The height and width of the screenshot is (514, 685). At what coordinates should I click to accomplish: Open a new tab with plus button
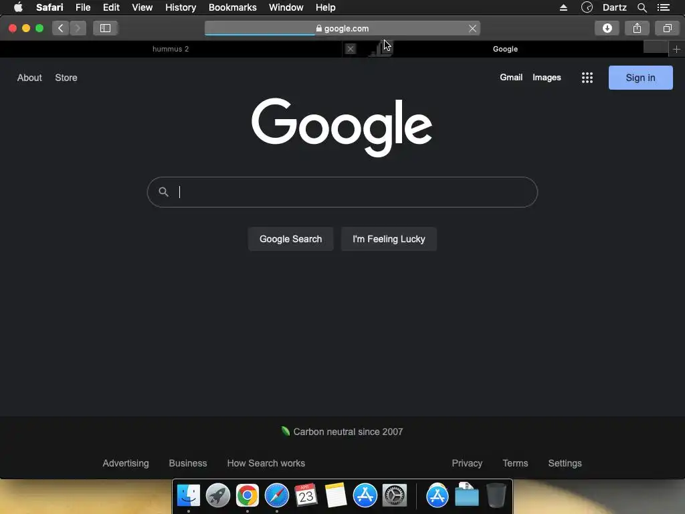click(676, 50)
